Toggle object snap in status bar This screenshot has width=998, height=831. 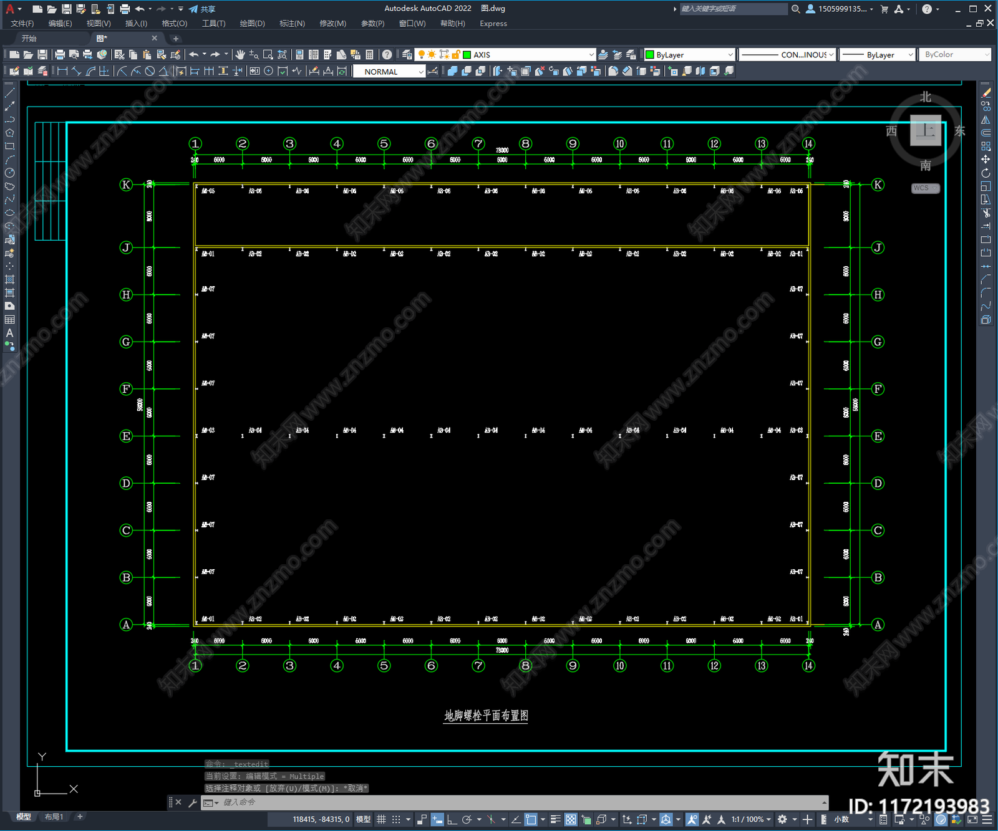coord(531,819)
